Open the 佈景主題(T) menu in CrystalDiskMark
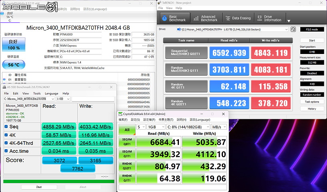 point(166,120)
